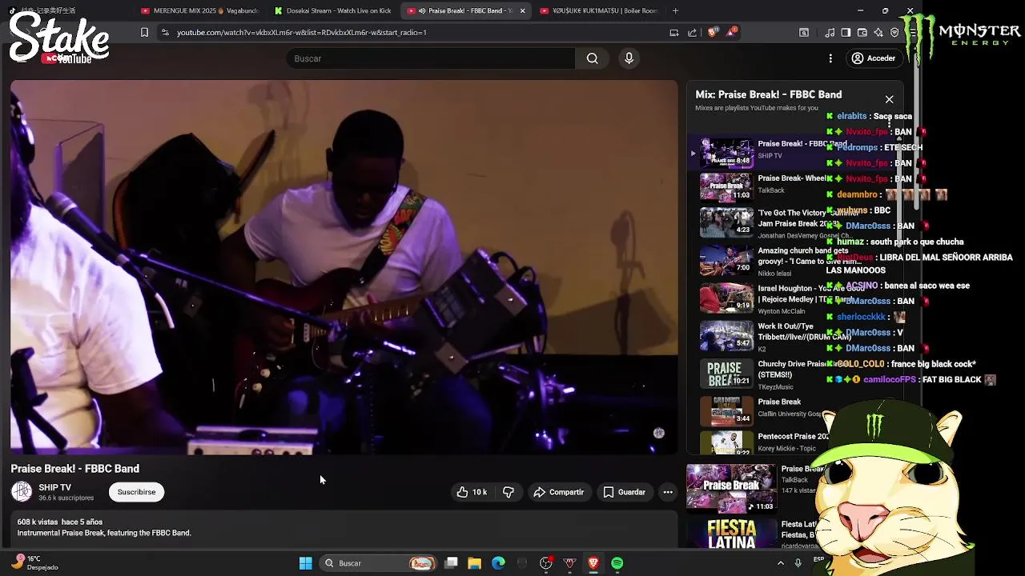Open the recommended Praise Break TalkBack thumbnail
The height and width of the screenshot is (576, 1025).
coord(731,488)
